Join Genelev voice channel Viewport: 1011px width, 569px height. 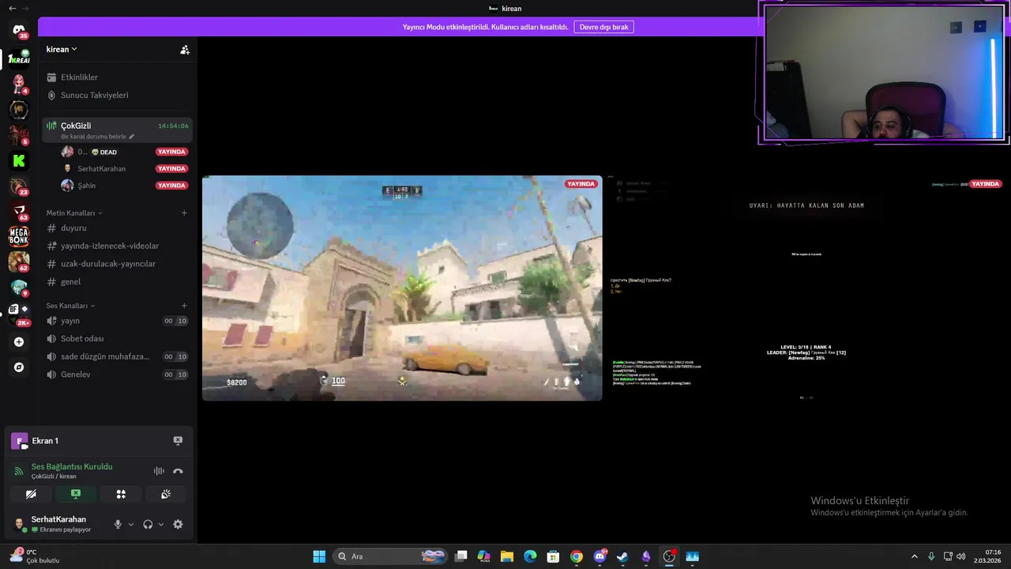click(117, 375)
